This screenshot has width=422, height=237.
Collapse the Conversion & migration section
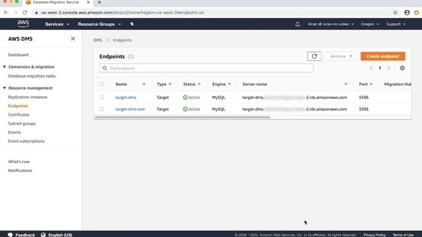pos(5,66)
